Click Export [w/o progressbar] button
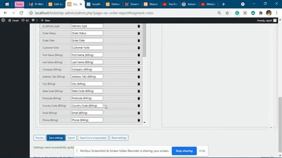 click(x=93, y=138)
